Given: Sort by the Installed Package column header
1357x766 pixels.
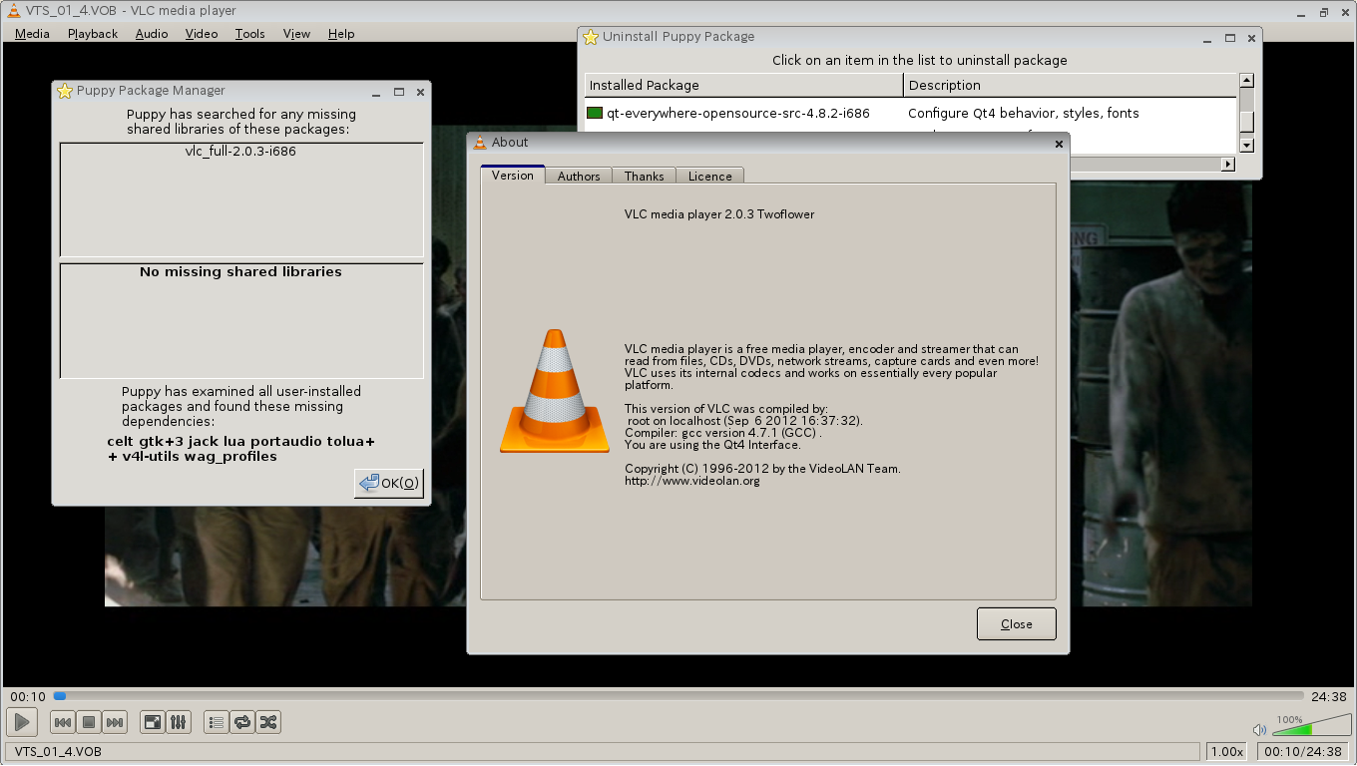Looking at the screenshot, I should tap(743, 85).
